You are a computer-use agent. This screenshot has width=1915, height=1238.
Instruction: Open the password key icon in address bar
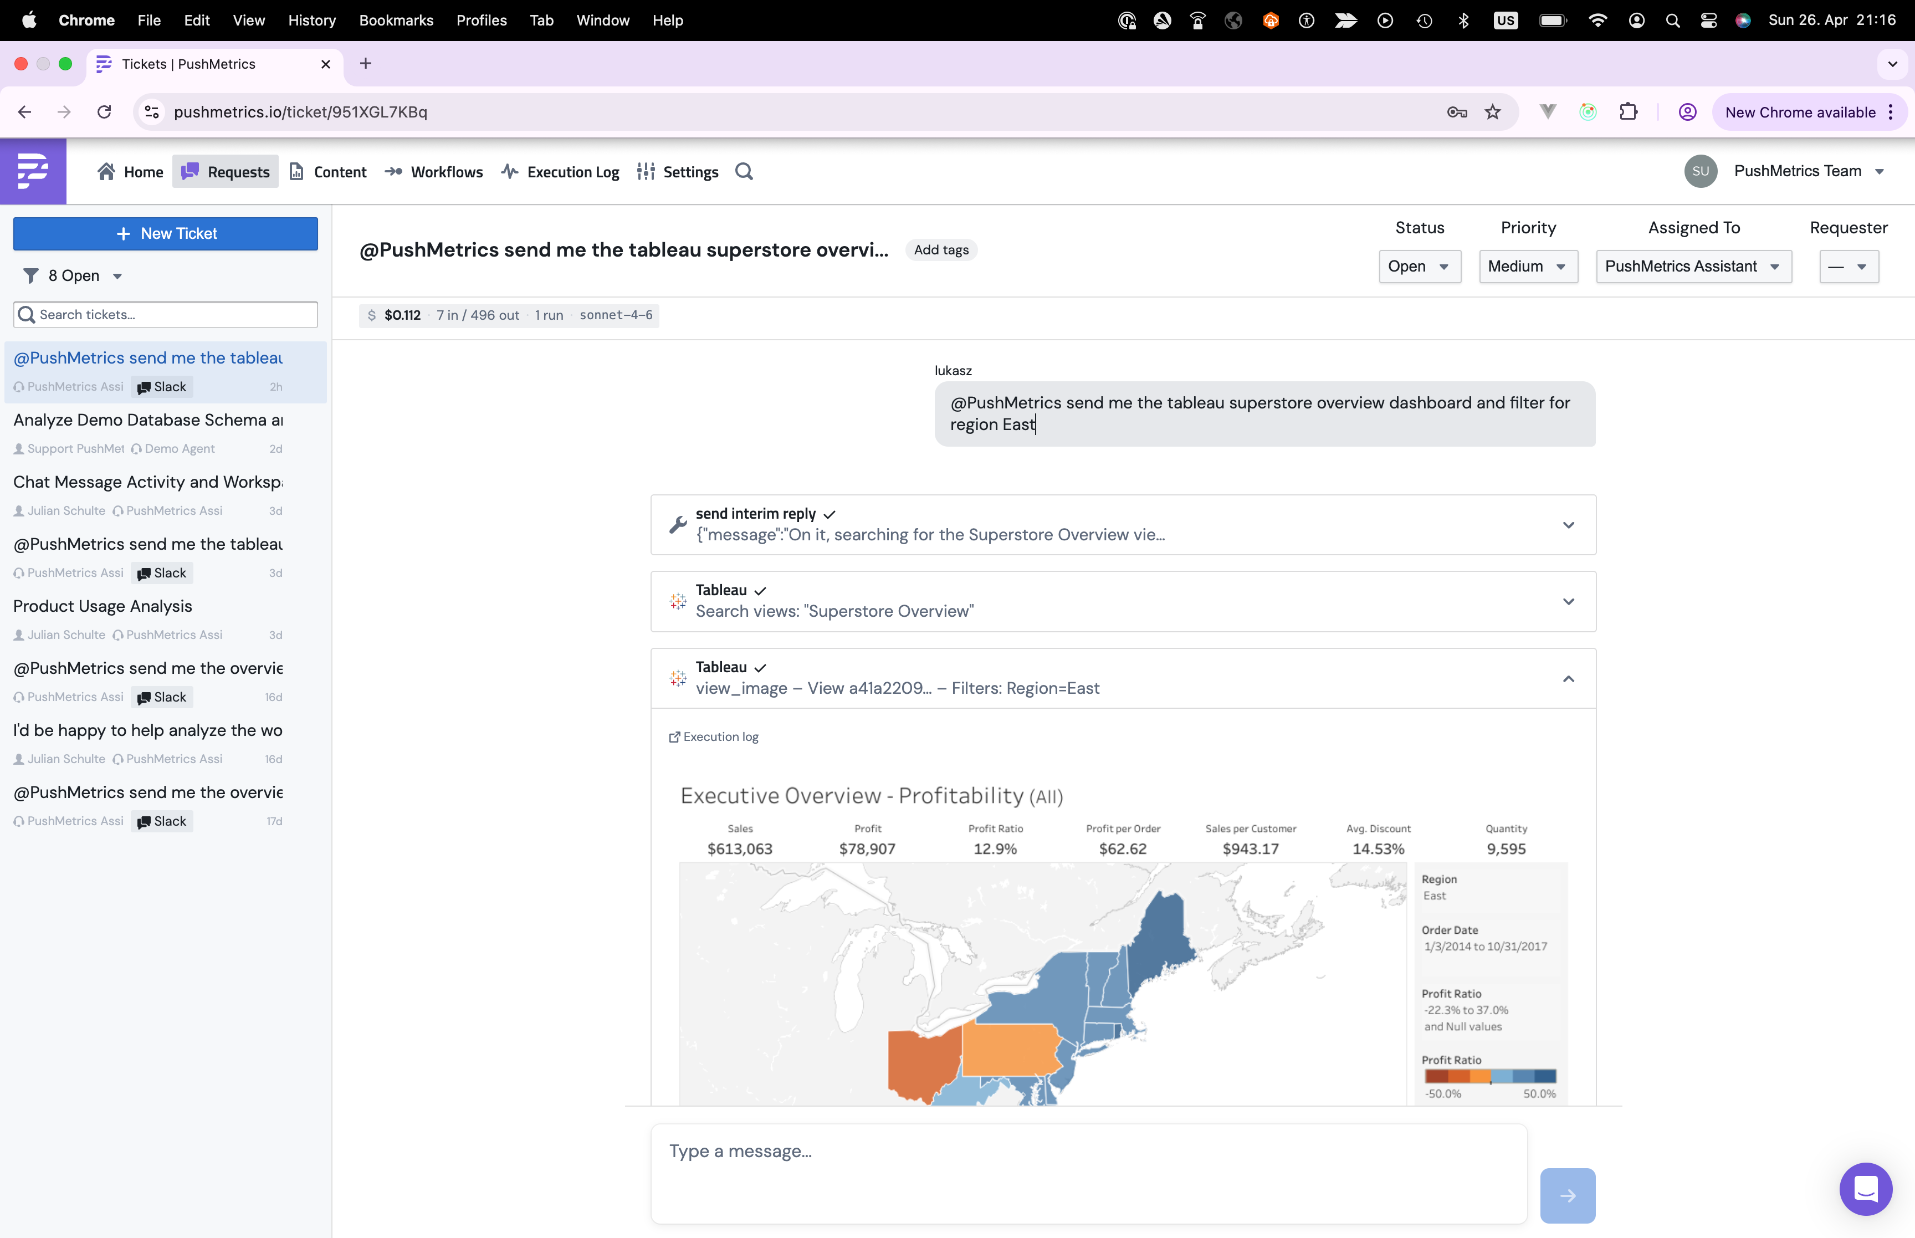coord(1456,112)
